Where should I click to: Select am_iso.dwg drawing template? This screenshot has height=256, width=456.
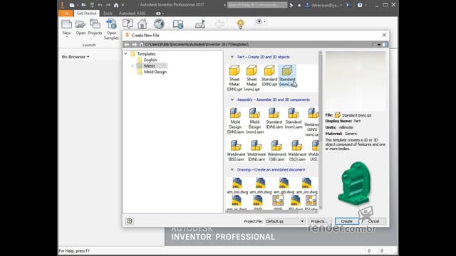pos(306,186)
